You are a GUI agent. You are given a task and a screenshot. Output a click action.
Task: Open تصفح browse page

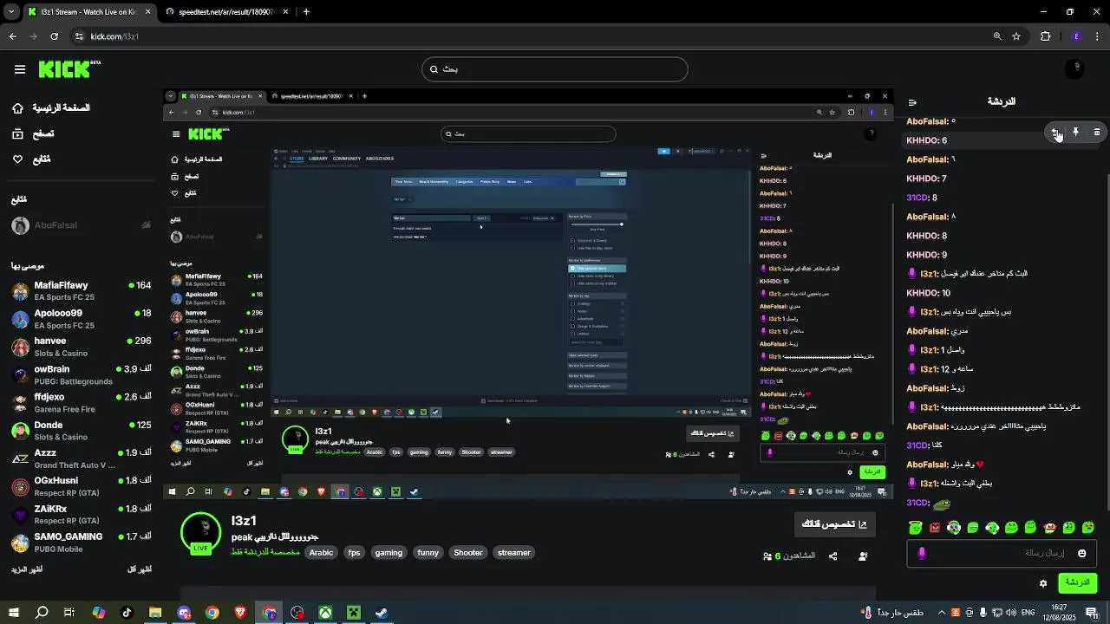click(33, 133)
